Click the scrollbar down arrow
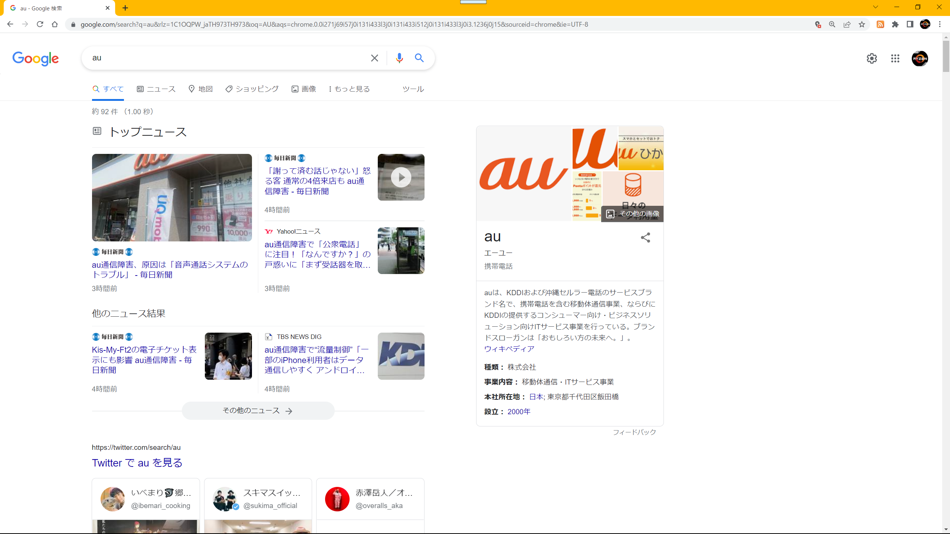This screenshot has width=950, height=534. pos(946,530)
